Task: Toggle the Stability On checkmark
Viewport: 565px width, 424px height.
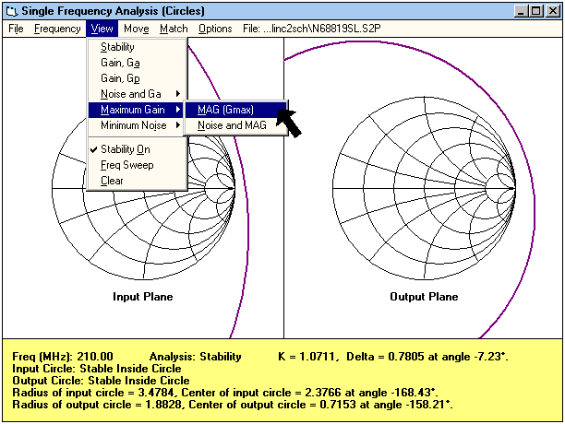Action: tap(125, 148)
